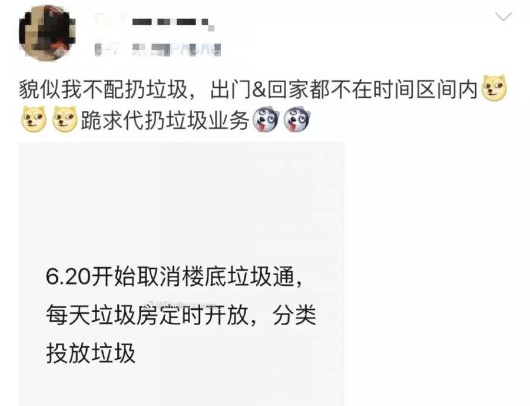This screenshot has width=530, height=406.
Task: Click image line 投放垃圾
Action: 91,353
